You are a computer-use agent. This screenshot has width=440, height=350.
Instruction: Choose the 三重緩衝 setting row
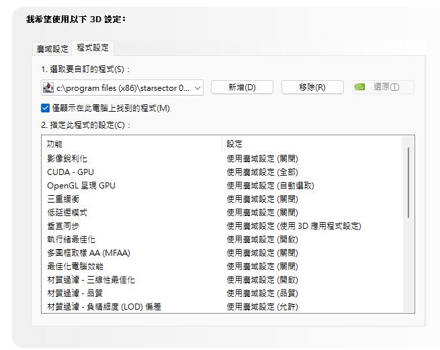tap(64, 199)
